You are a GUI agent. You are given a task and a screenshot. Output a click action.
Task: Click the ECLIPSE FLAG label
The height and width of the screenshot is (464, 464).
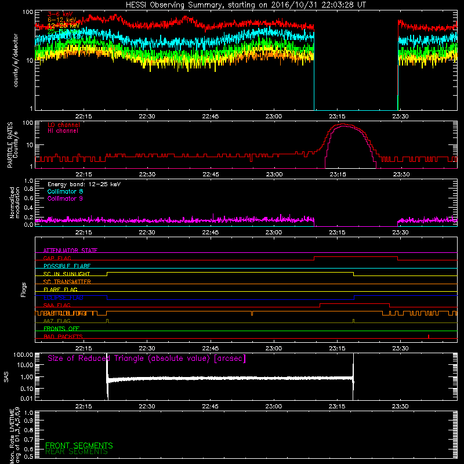click(x=63, y=298)
